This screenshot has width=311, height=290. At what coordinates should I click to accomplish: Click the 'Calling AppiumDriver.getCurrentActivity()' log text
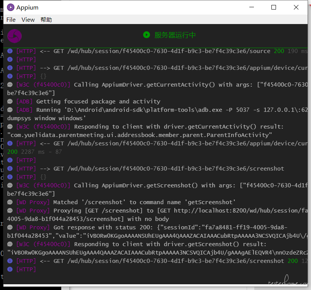(x=144, y=85)
